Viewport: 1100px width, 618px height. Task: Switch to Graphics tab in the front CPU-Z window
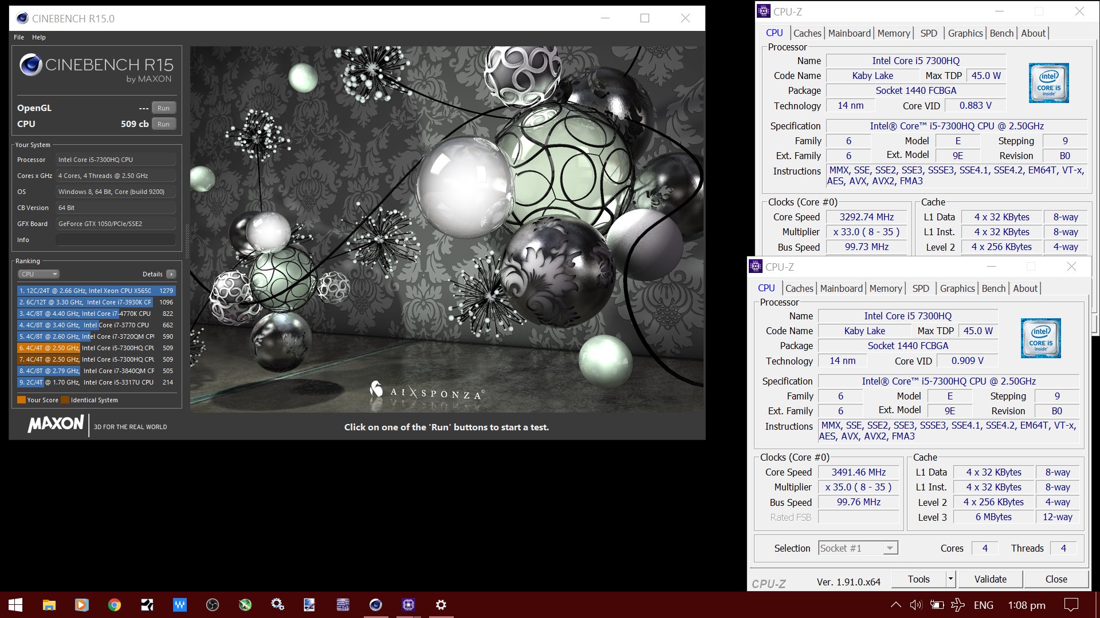pyautogui.click(x=957, y=288)
